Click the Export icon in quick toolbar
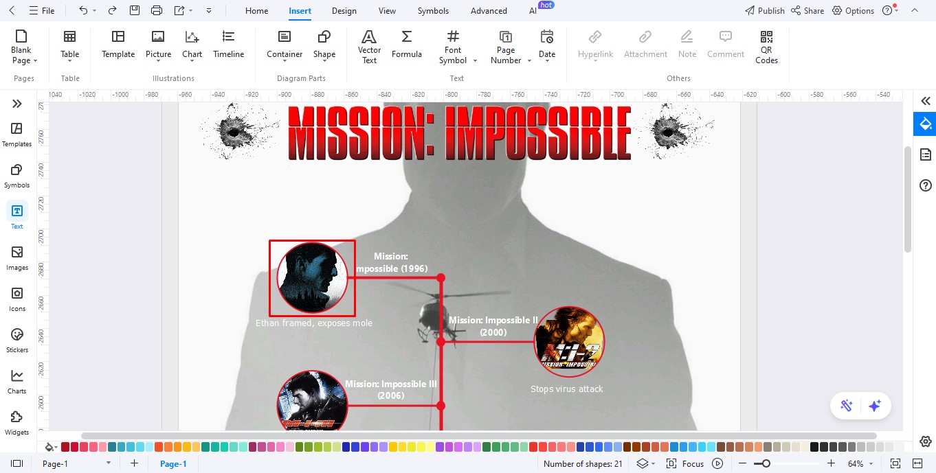936x473 pixels. click(179, 10)
